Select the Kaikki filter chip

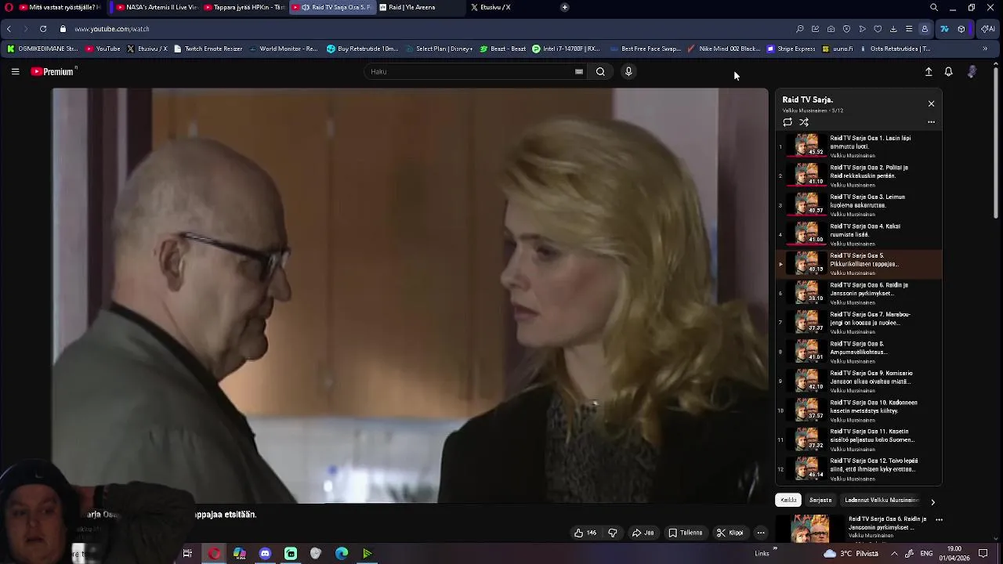[x=788, y=500]
